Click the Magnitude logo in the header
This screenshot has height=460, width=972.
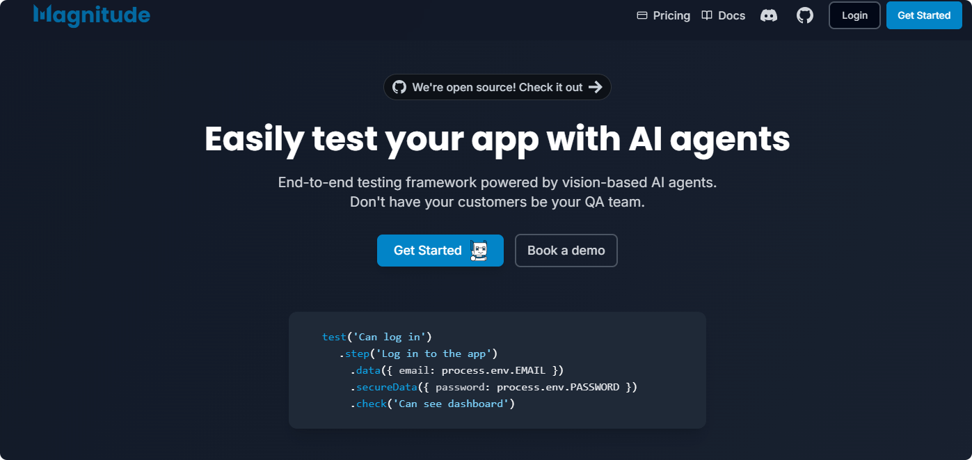[x=91, y=15]
